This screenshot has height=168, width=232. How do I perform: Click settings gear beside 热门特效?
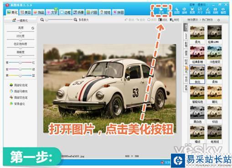218,20
